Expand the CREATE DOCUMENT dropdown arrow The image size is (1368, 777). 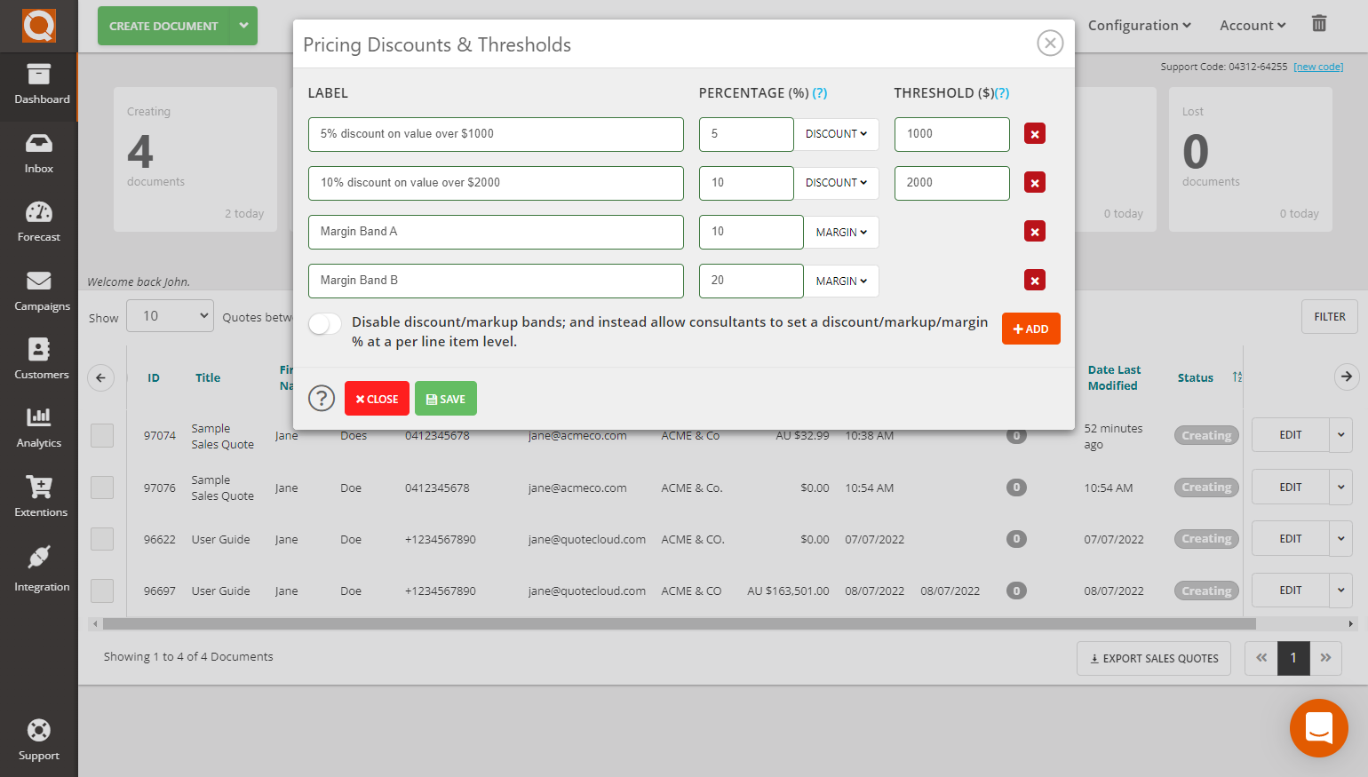tap(244, 26)
